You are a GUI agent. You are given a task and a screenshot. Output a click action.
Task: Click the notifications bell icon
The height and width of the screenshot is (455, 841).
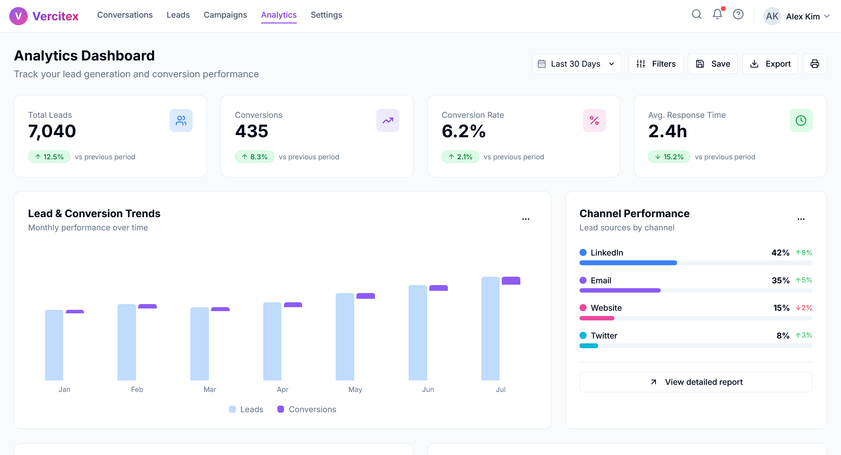tap(717, 15)
